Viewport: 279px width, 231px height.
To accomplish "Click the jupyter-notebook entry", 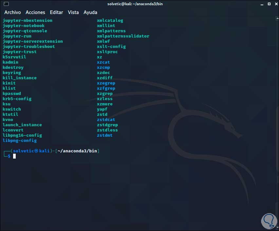I will [x=24, y=26].
